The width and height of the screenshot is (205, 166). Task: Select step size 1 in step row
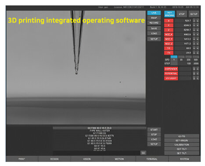tap(174, 60)
